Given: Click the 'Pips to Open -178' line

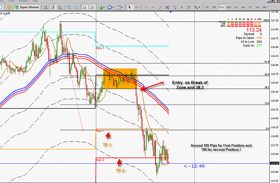Looking at the screenshot, I should coord(249,38).
